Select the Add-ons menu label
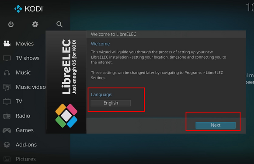 click(x=26, y=145)
